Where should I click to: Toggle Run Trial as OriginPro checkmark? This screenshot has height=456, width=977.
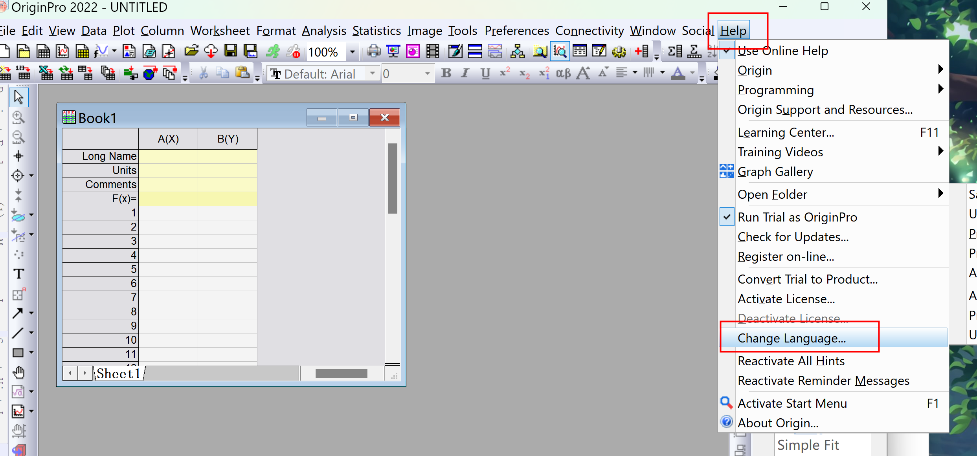[797, 217]
